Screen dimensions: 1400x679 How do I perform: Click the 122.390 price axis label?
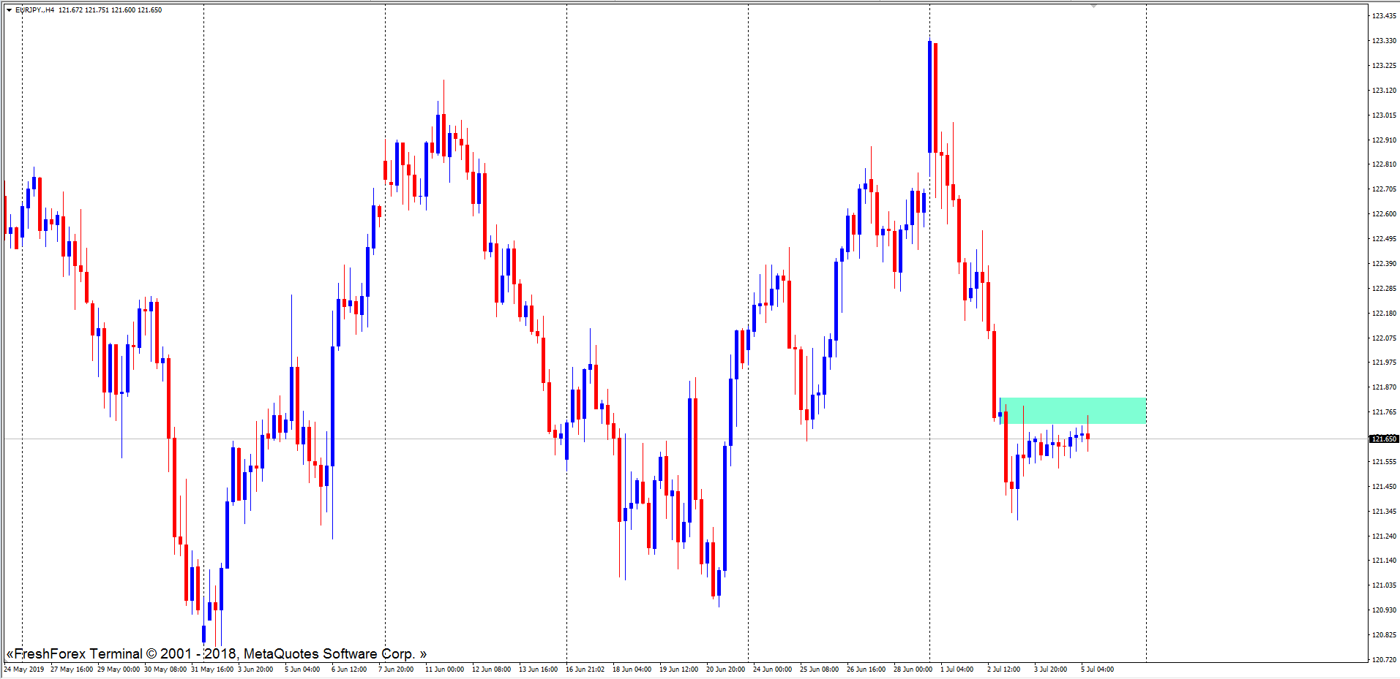point(1383,264)
